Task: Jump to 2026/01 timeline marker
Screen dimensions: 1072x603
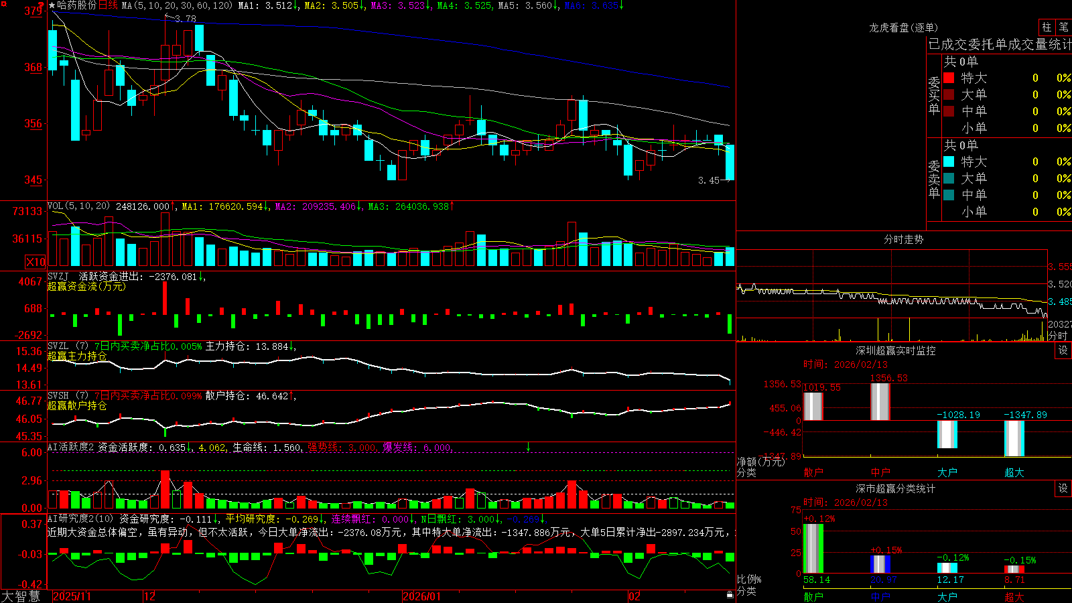Action: (x=422, y=596)
